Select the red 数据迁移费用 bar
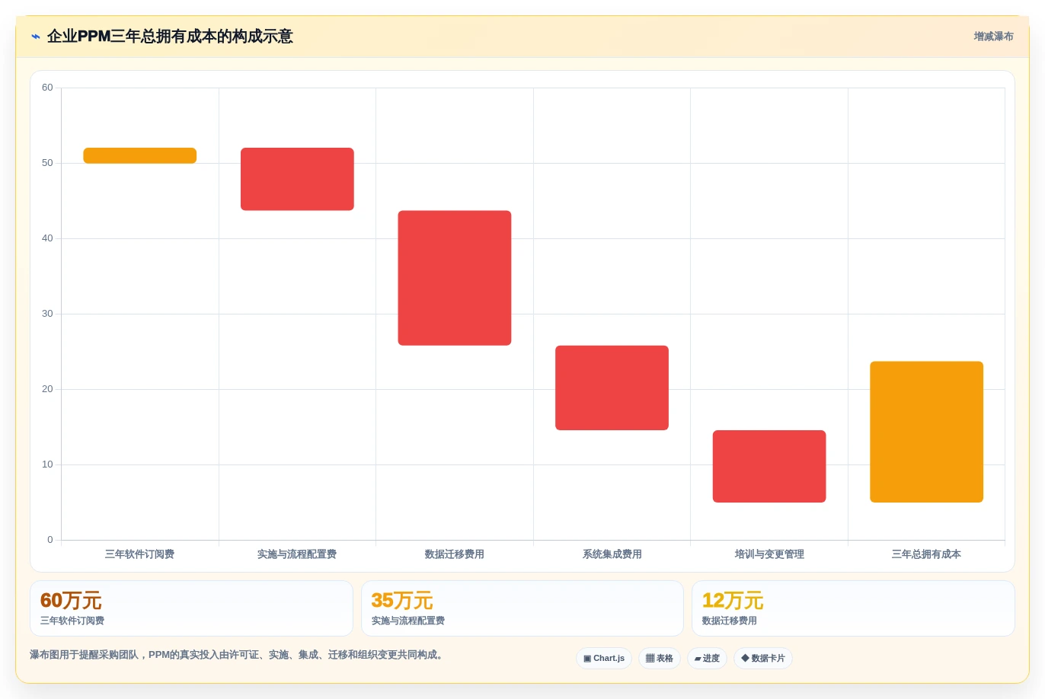 coord(455,278)
